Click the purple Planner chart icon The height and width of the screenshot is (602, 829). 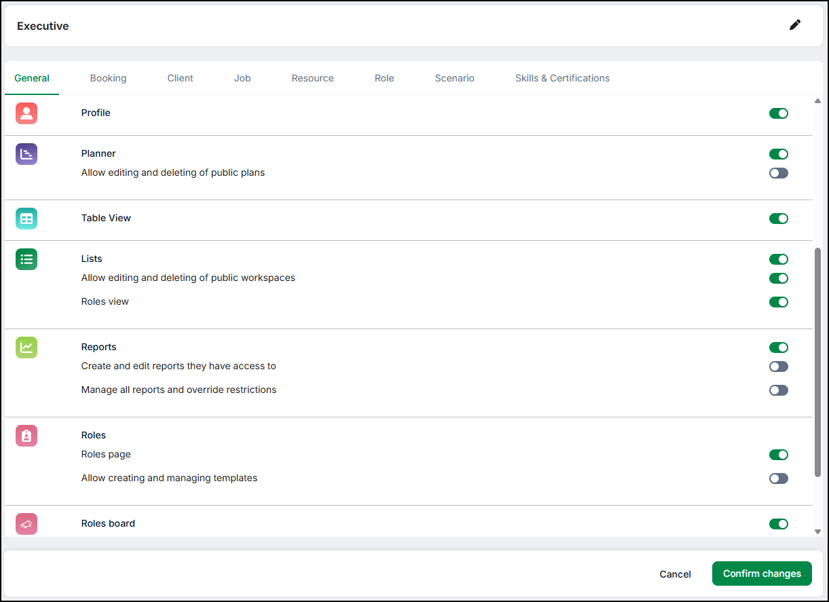[26, 154]
